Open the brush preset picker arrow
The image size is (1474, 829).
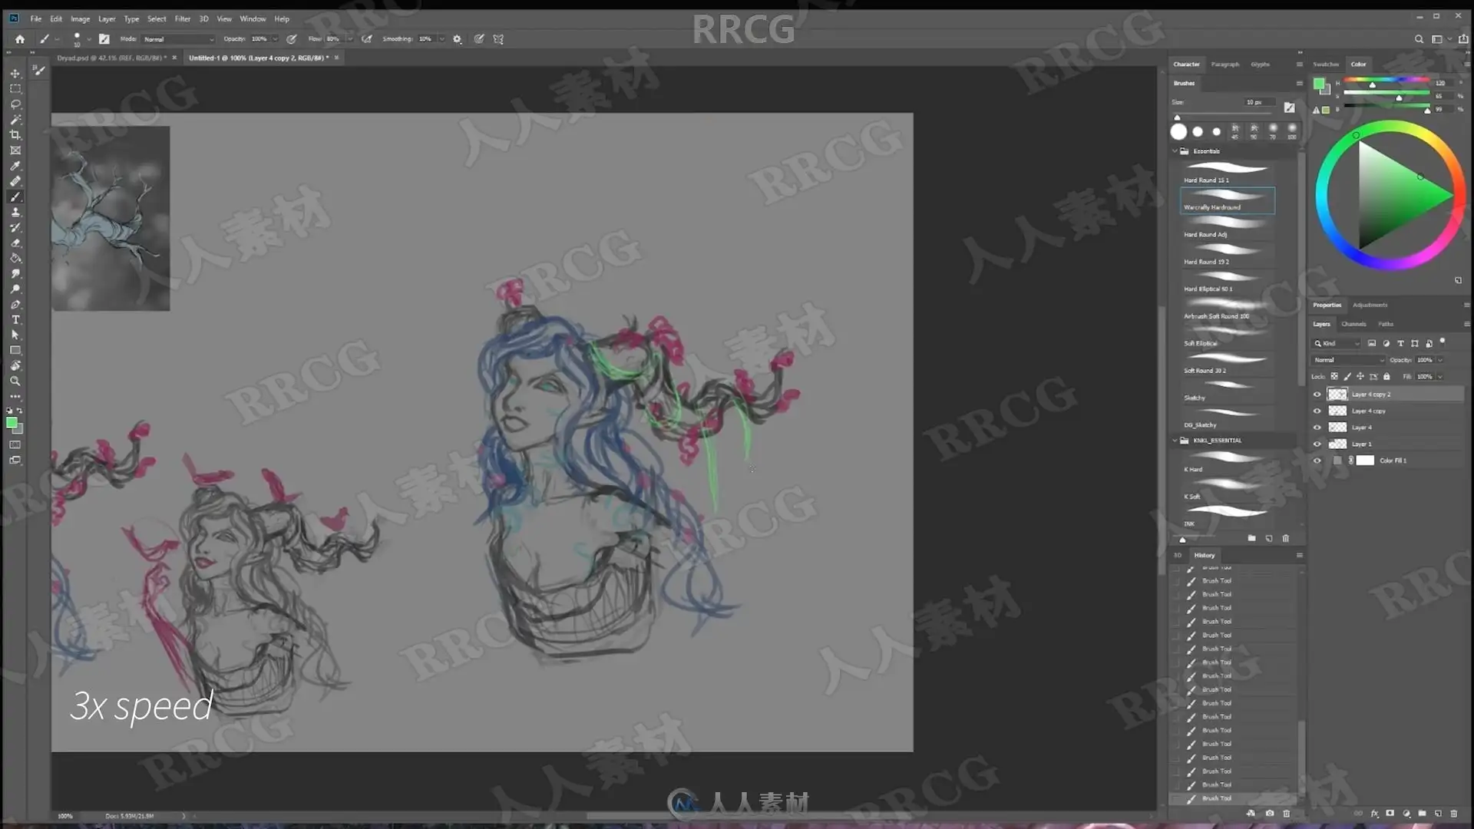(89, 39)
